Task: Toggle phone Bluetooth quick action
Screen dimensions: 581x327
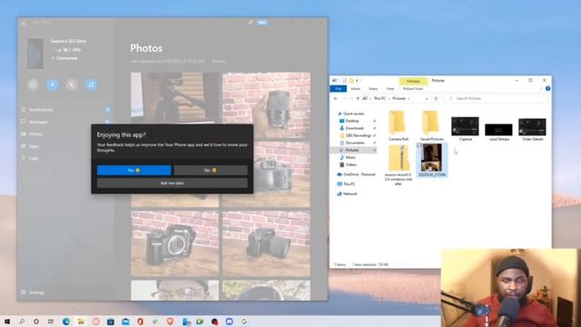Action: (x=53, y=84)
